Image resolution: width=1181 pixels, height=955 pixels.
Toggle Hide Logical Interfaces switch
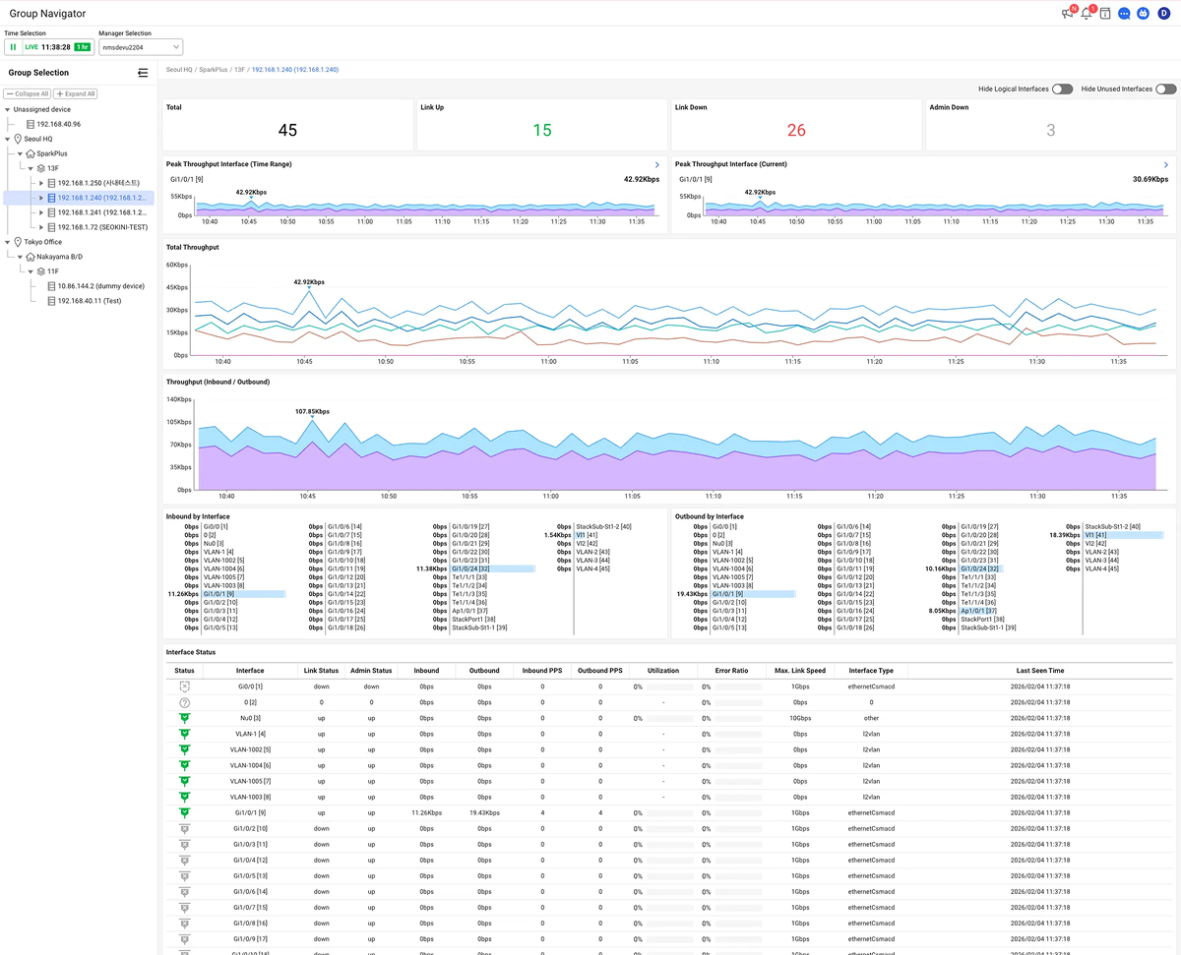[x=1062, y=89]
